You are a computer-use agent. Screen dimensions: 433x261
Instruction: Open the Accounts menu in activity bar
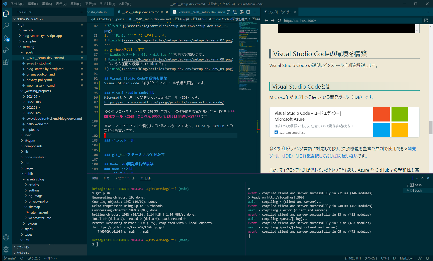(6, 237)
